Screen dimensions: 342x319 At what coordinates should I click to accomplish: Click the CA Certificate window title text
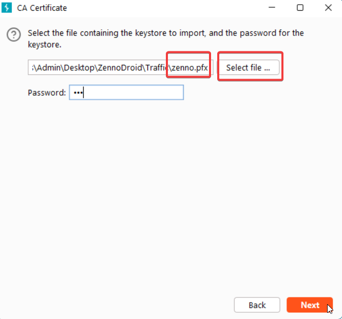tap(42, 8)
